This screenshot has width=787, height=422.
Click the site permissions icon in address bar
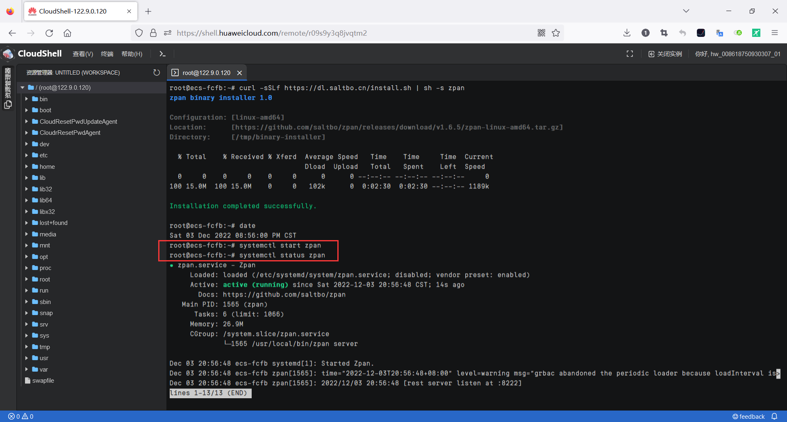click(167, 33)
